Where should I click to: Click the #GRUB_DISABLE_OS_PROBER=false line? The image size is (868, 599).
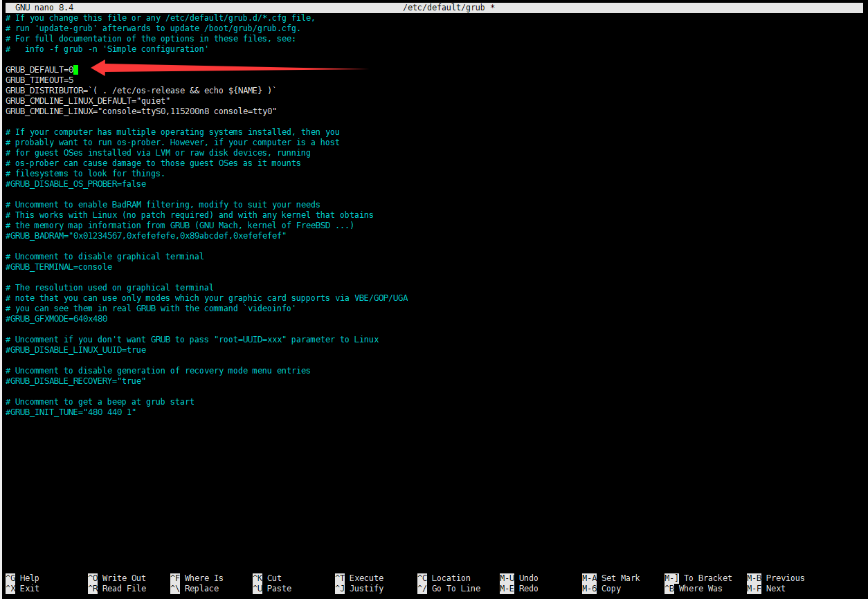[x=75, y=184]
